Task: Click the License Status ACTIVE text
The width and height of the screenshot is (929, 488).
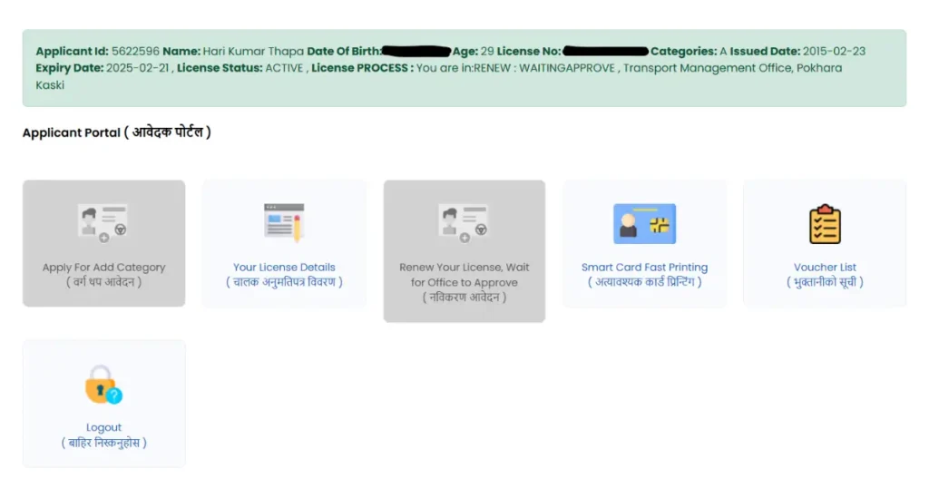Action: point(284,68)
